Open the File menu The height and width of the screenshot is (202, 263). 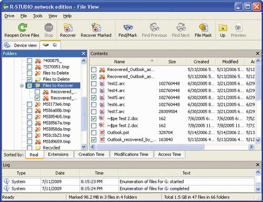pos(24,16)
